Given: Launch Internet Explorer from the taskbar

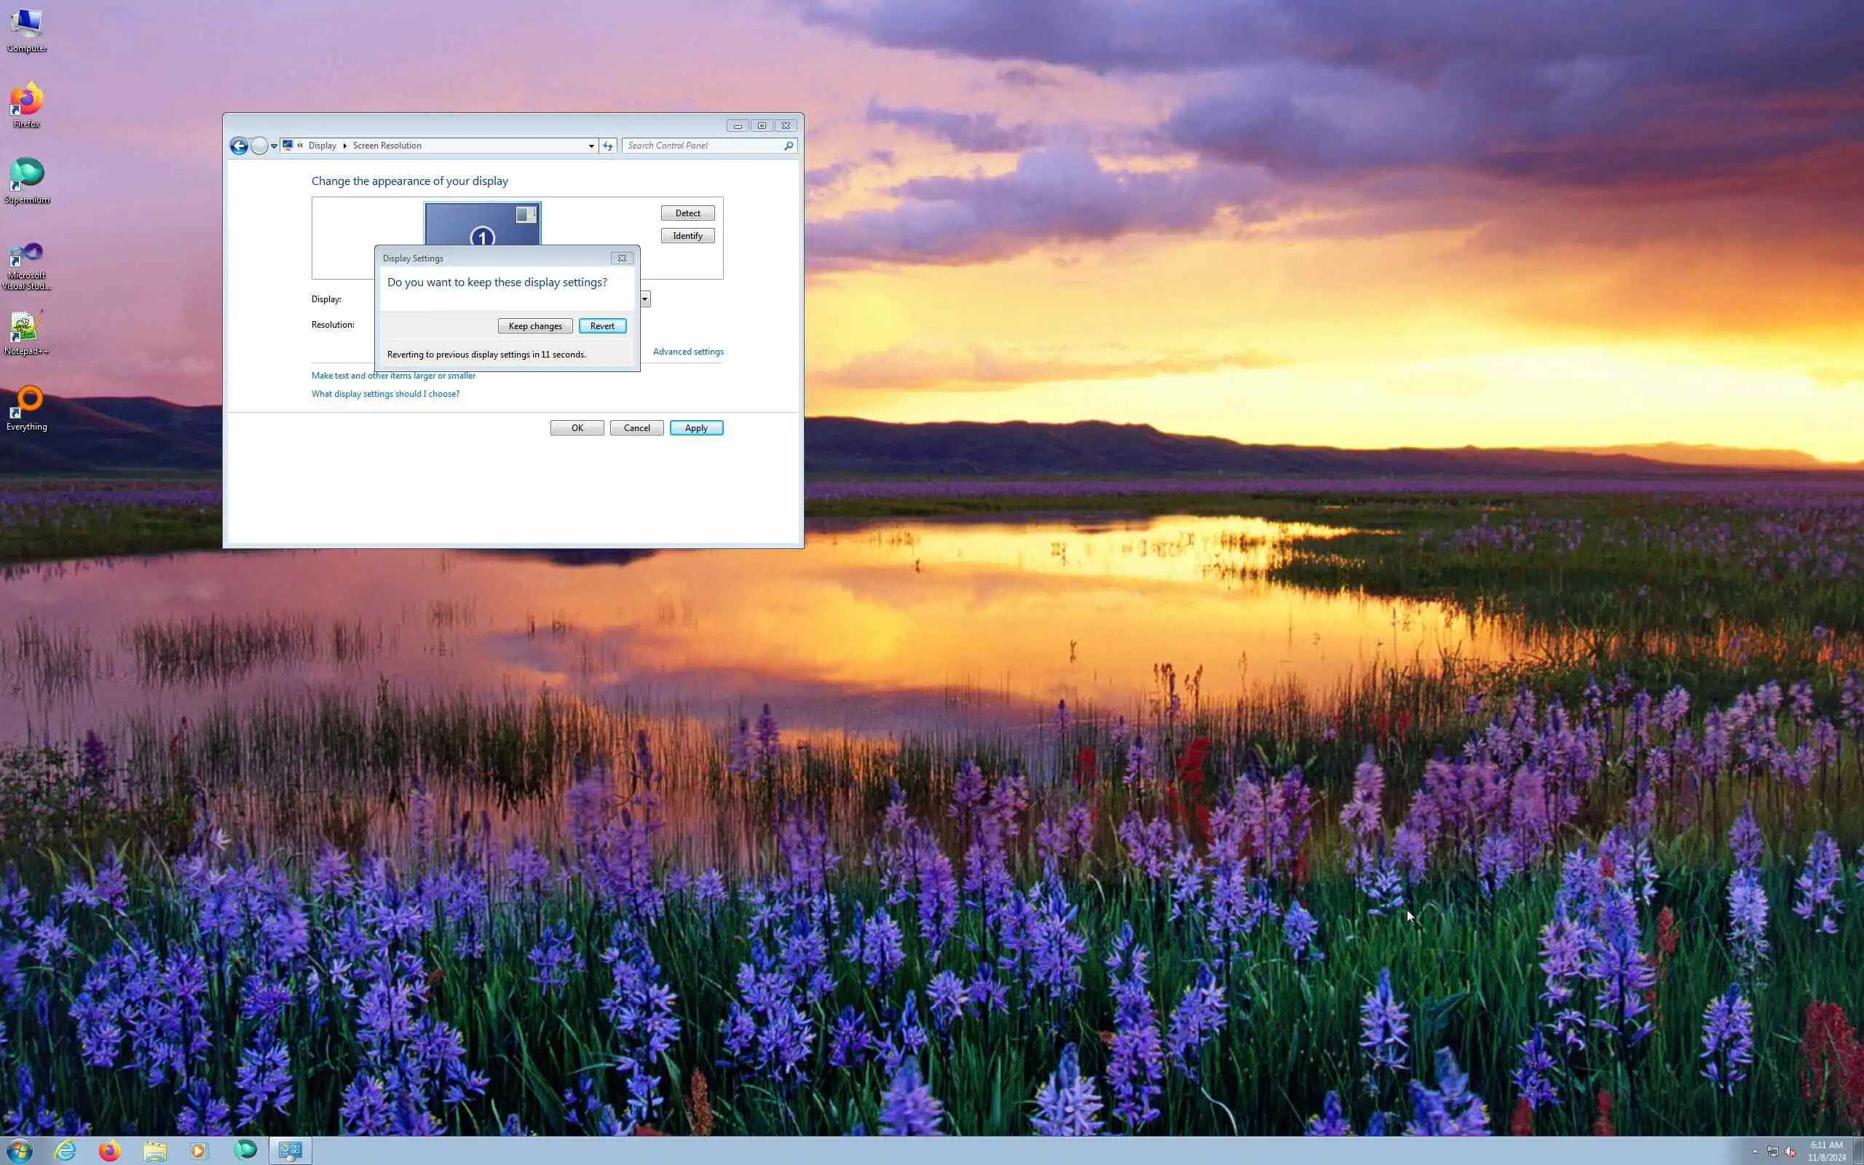Looking at the screenshot, I should (x=66, y=1150).
